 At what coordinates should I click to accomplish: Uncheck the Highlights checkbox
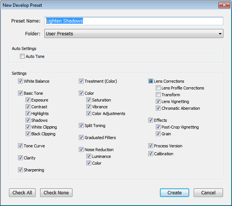(28, 114)
